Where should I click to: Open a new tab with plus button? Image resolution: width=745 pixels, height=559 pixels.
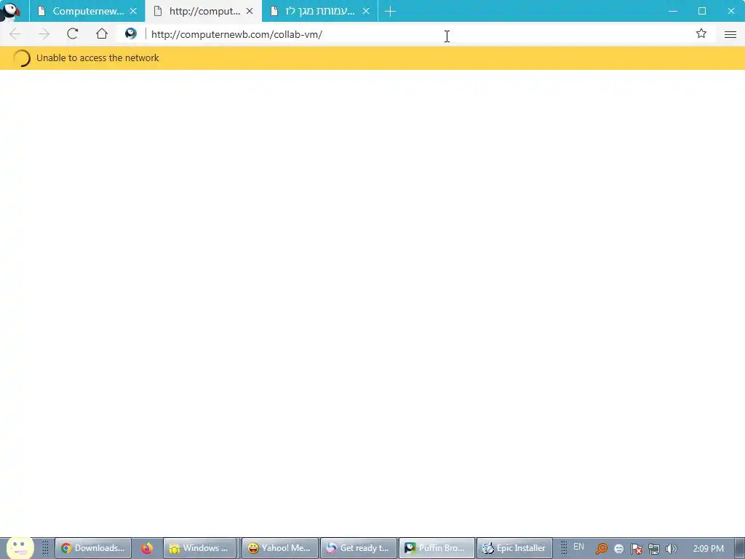pos(390,11)
